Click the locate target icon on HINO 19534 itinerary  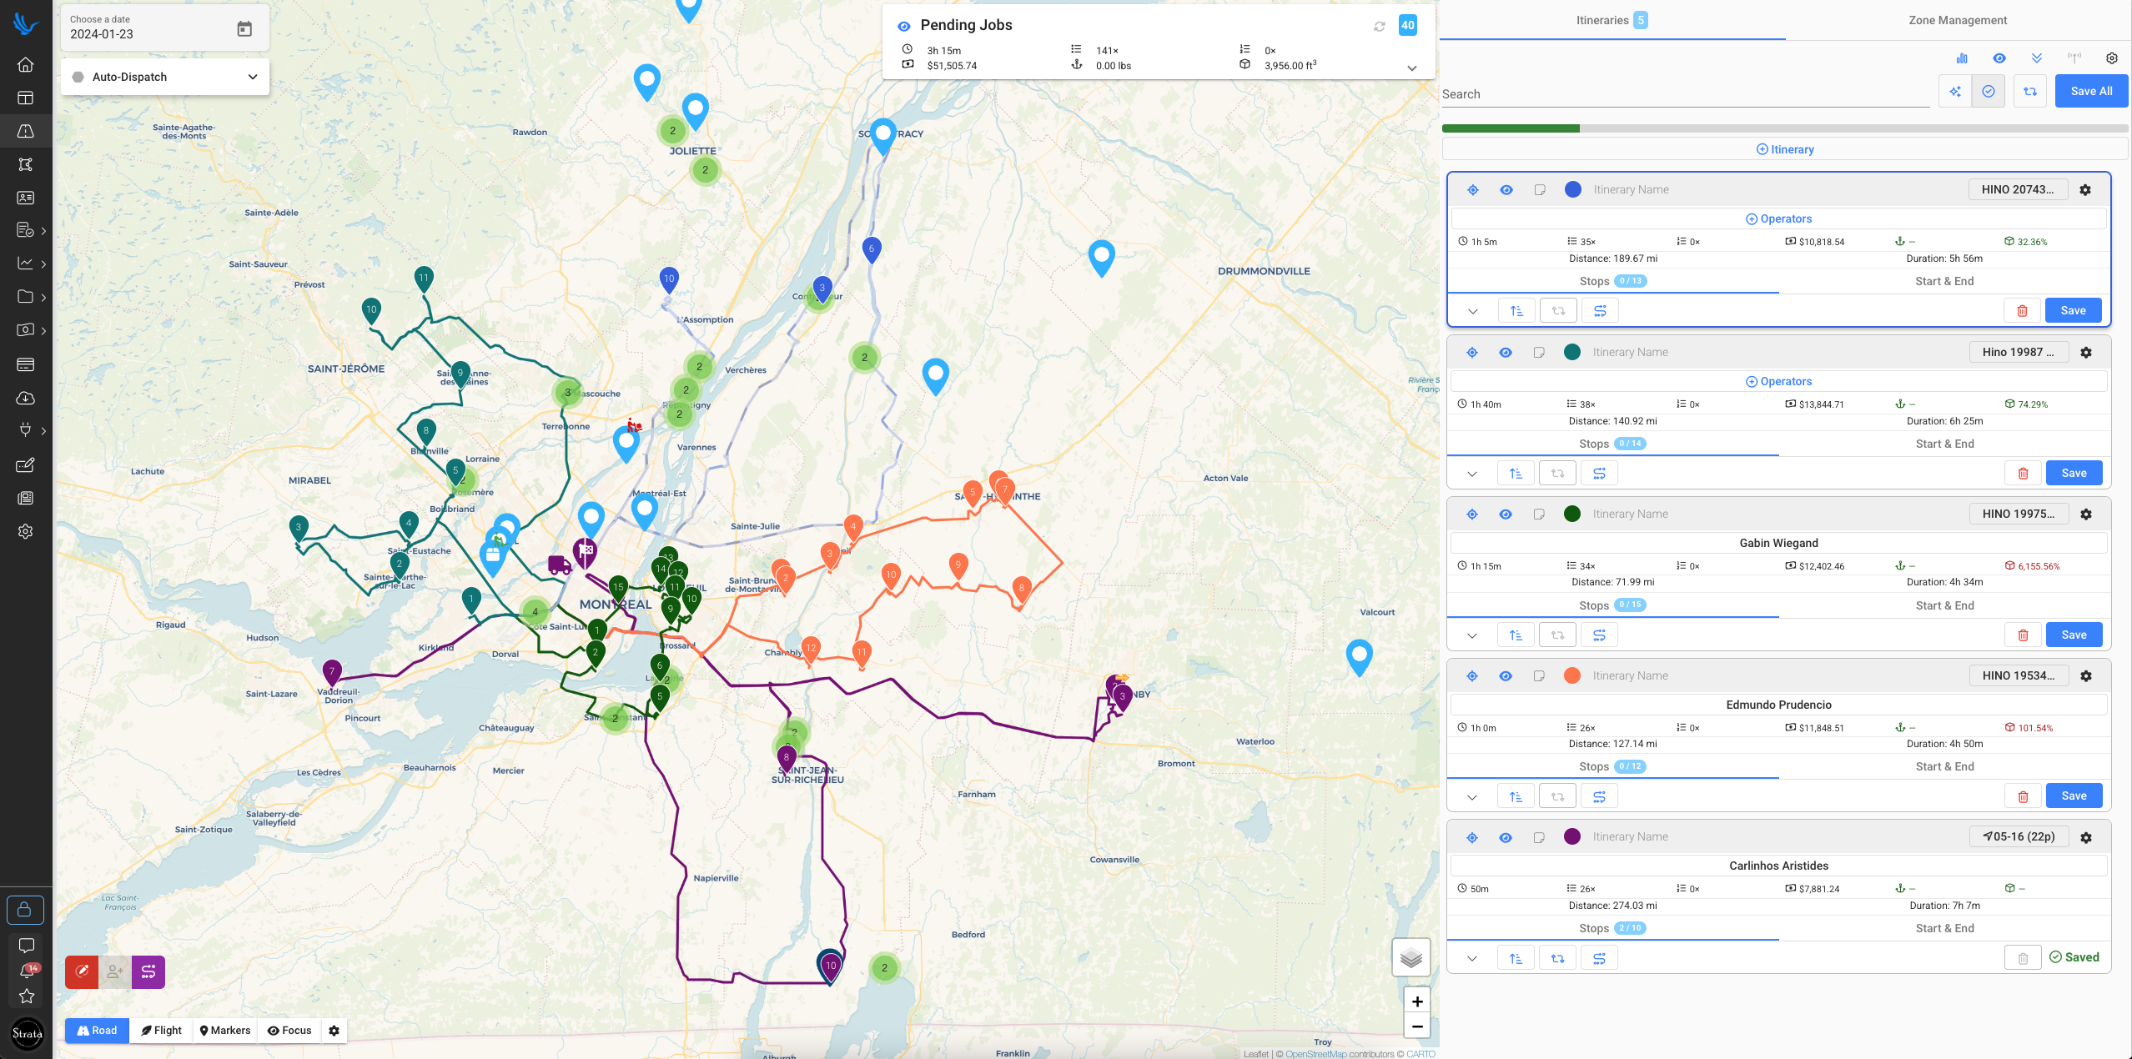click(1471, 675)
